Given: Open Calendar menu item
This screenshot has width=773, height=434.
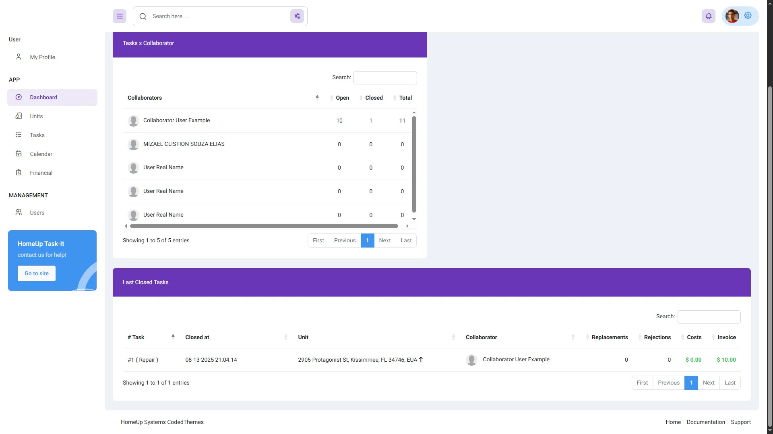Looking at the screenshot, I should [x=52, y=154].
